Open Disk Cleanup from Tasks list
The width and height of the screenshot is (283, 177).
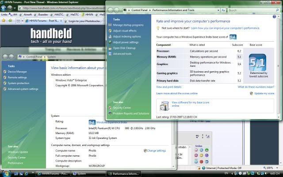[124, 48]
